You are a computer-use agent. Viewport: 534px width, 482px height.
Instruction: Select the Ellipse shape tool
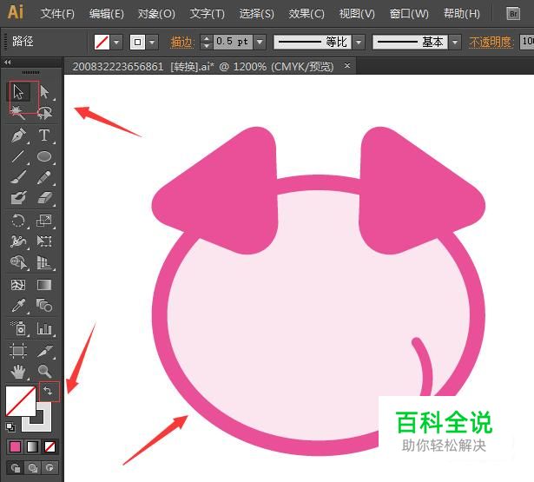(x=43, y=157)
